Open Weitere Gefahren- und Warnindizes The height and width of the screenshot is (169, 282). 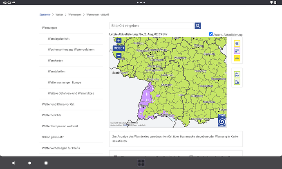71,93
